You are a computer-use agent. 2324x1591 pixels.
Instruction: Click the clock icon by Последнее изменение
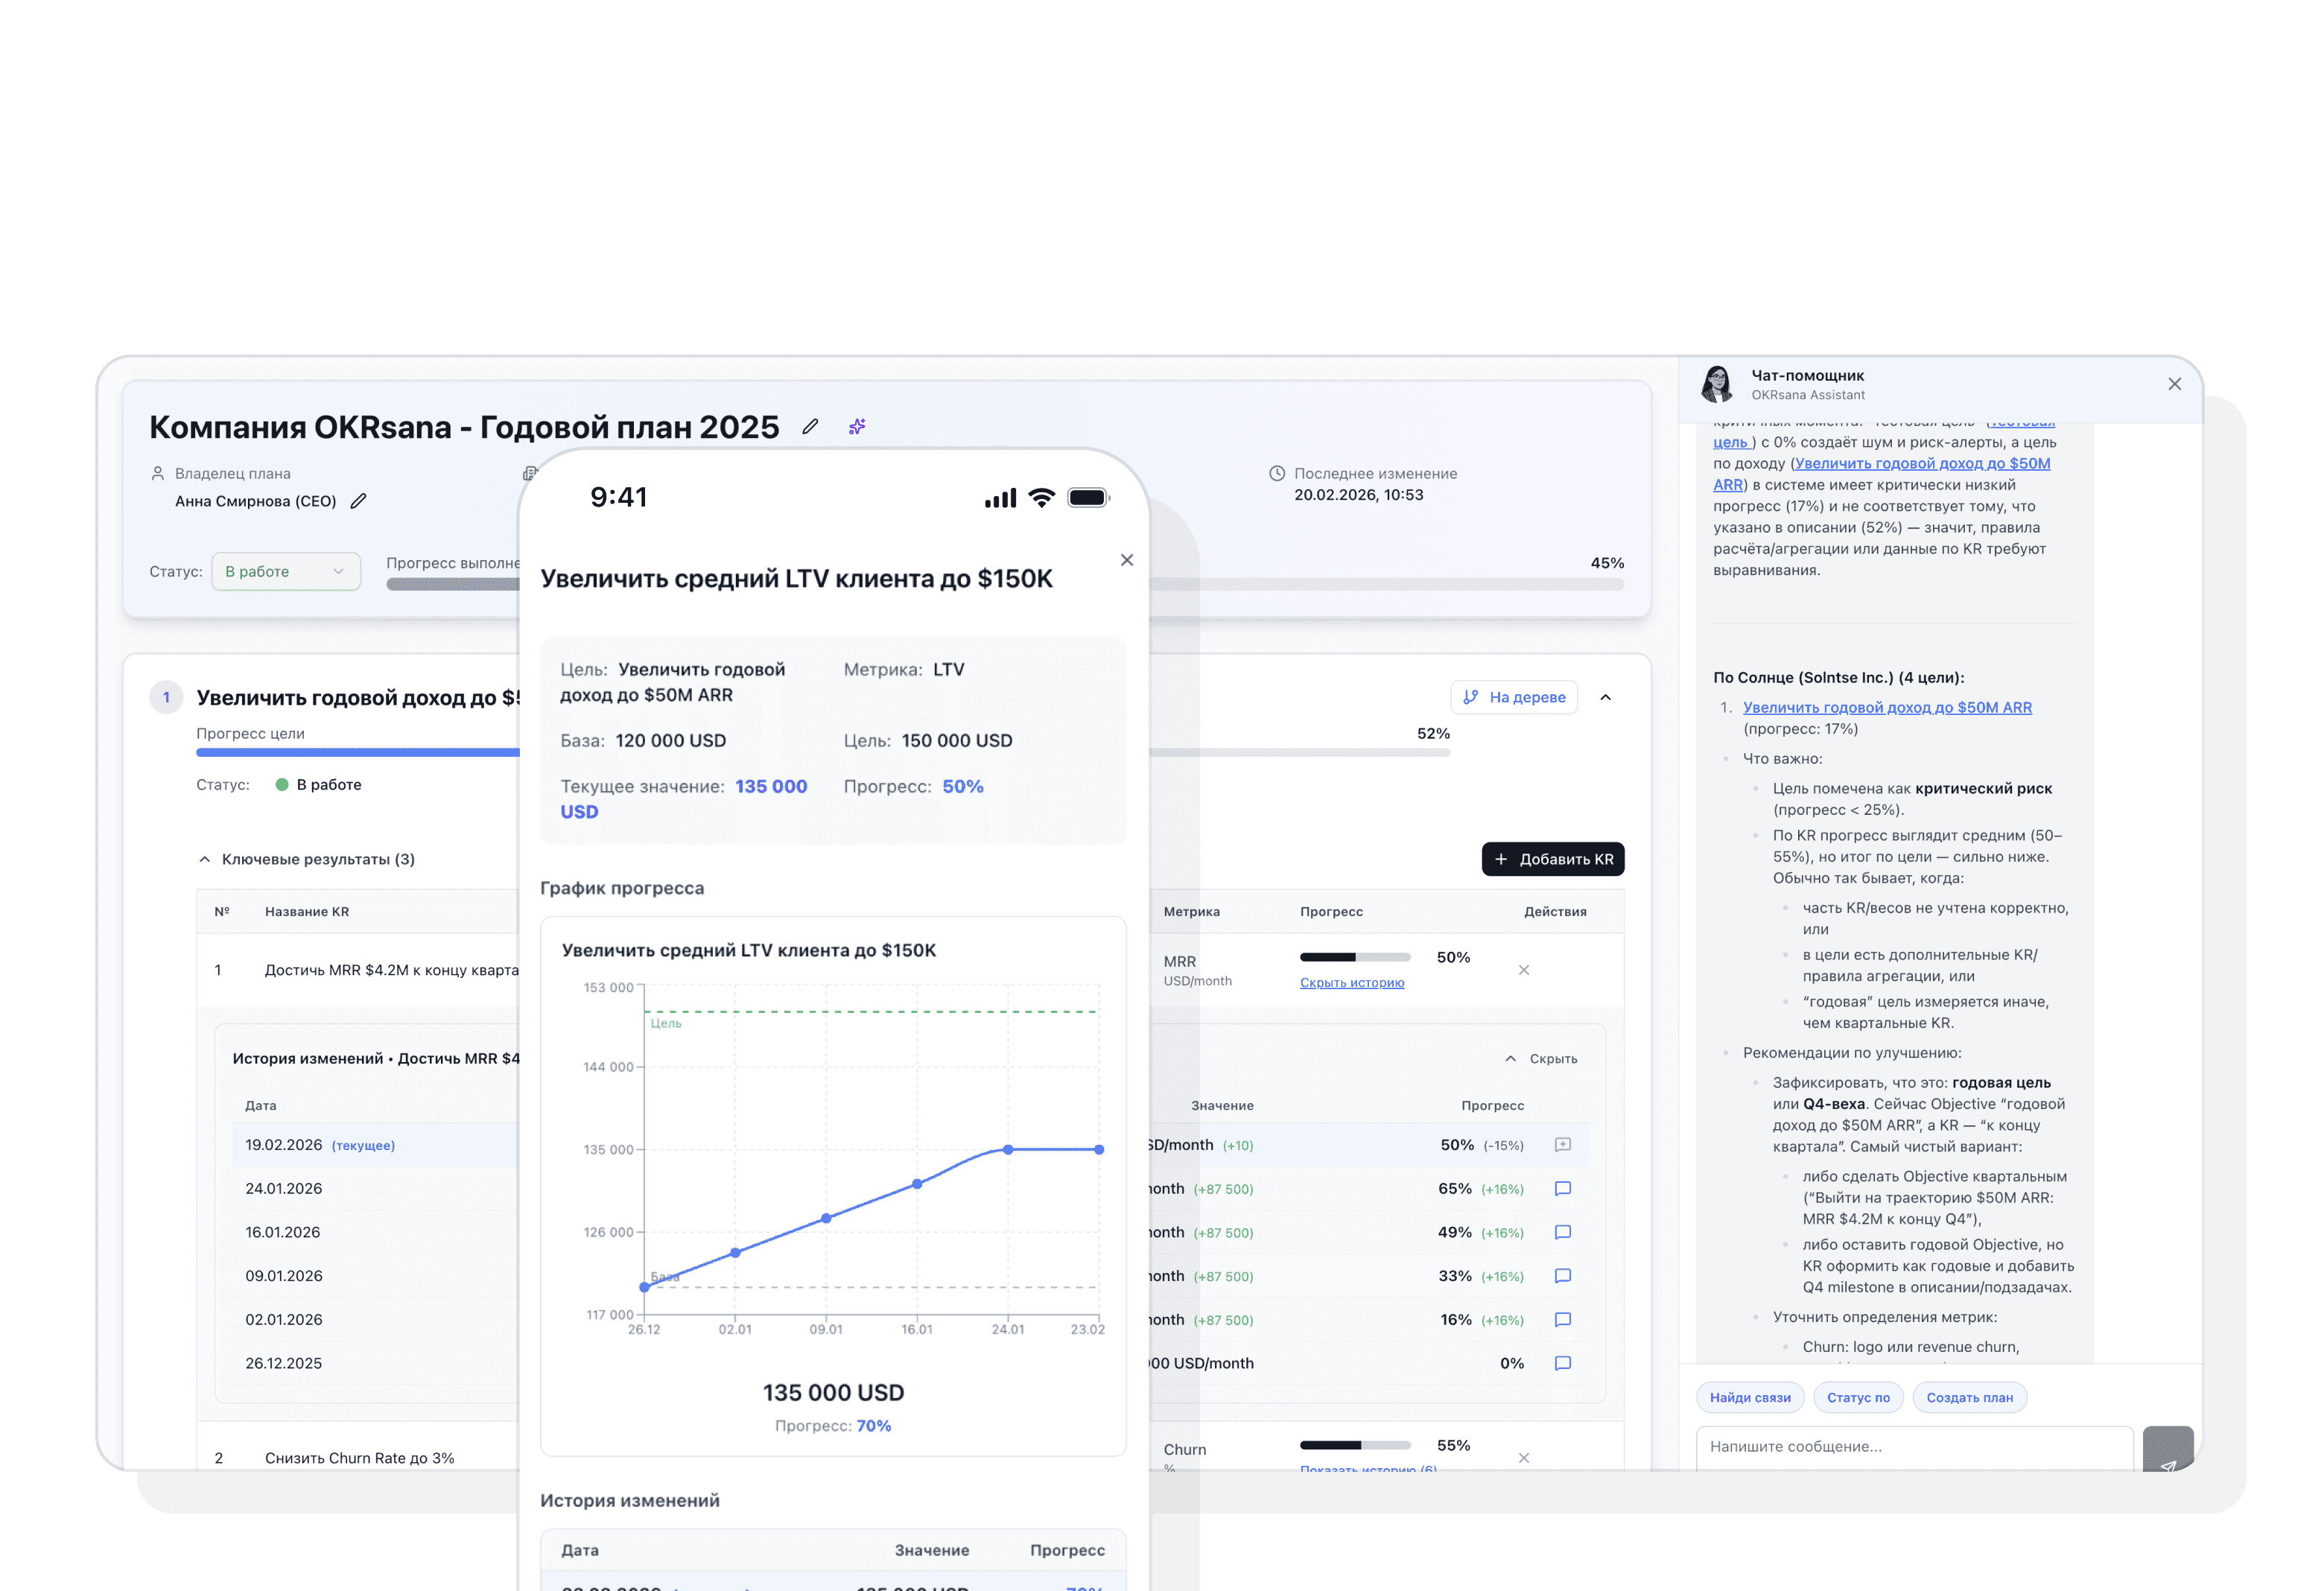coord(1277,473)
